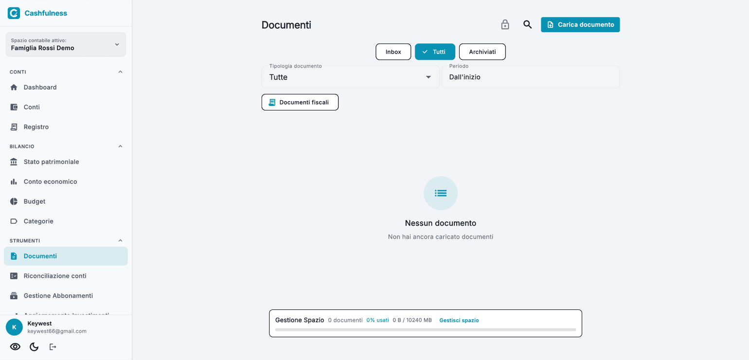Open document search with magnifier icon
The width and height of the screenshot is (749, 360).
527,24
